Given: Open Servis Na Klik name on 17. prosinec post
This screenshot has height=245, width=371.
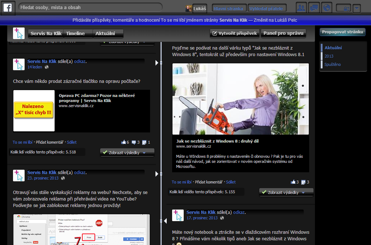Looking at the screenshot, I should coord(201,212).
